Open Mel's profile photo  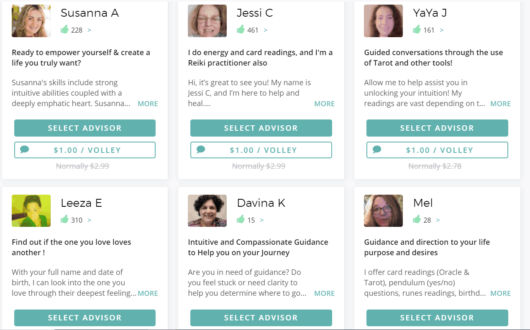[x=384, y=211]
